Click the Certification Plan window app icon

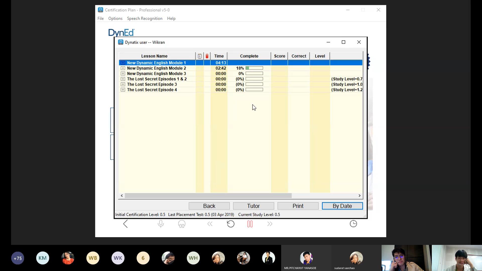click(x=100, y=10)
